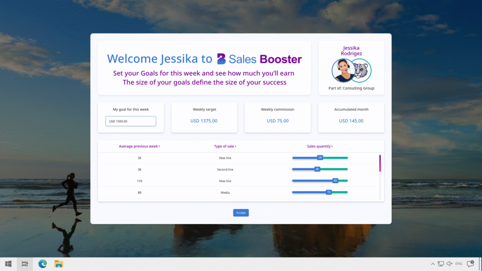
Task: Click Jessika's headset profile photo
Action: click(x=343, y=71)
